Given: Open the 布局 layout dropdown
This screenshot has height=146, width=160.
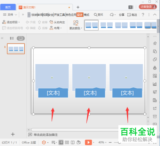Looking at the screenshot, I should (56, 28).
